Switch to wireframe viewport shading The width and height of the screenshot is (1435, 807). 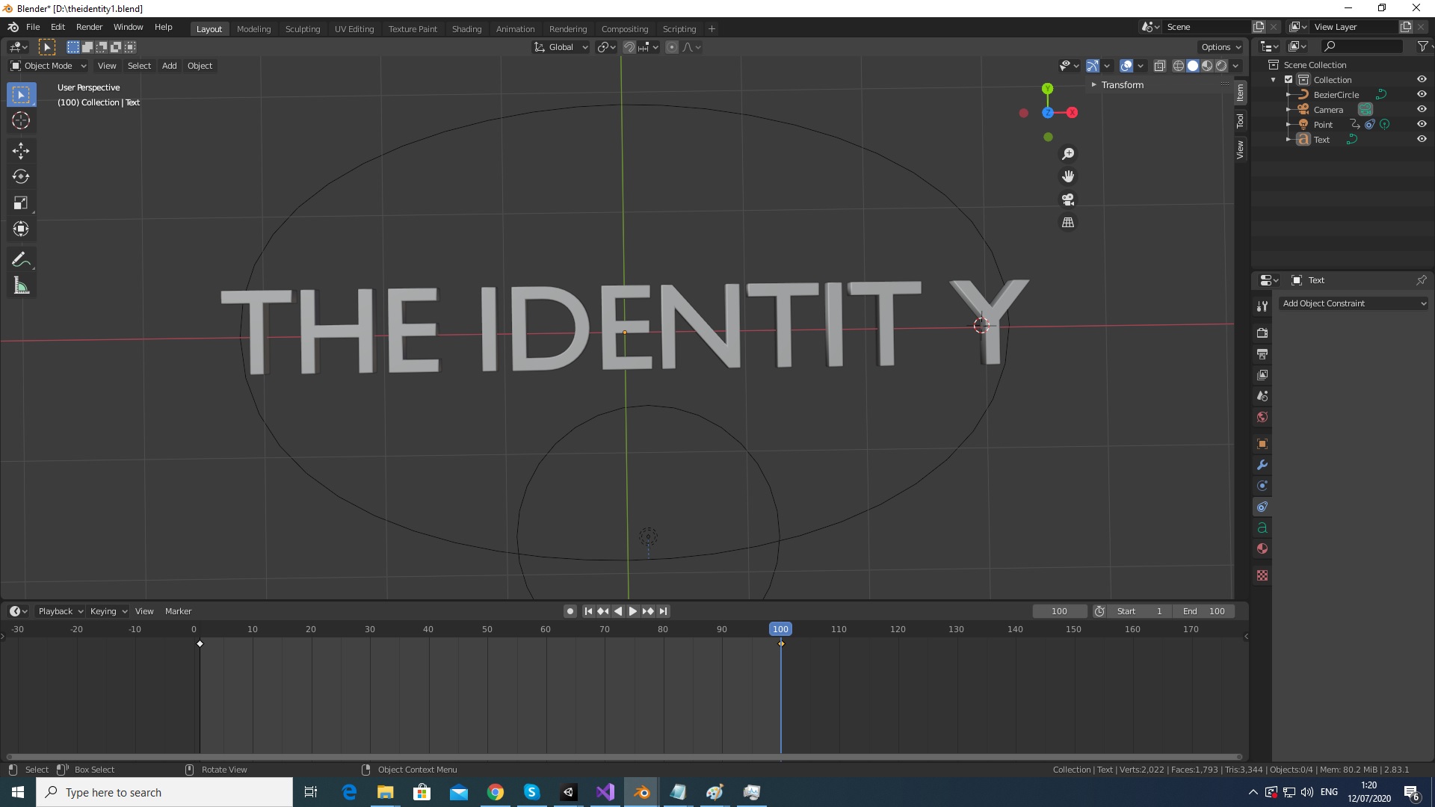pos(1179,66)
